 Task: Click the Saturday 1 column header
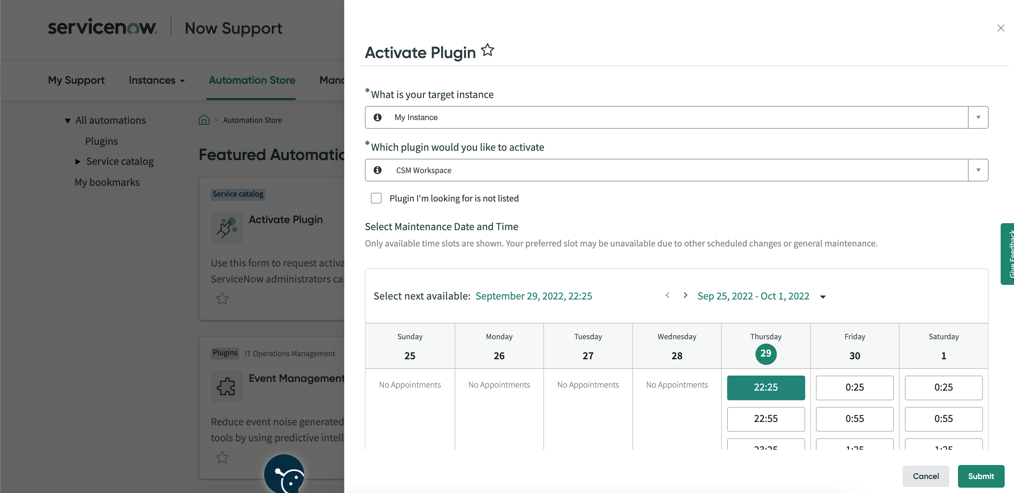pyautogui.click(x=944, y=346)
